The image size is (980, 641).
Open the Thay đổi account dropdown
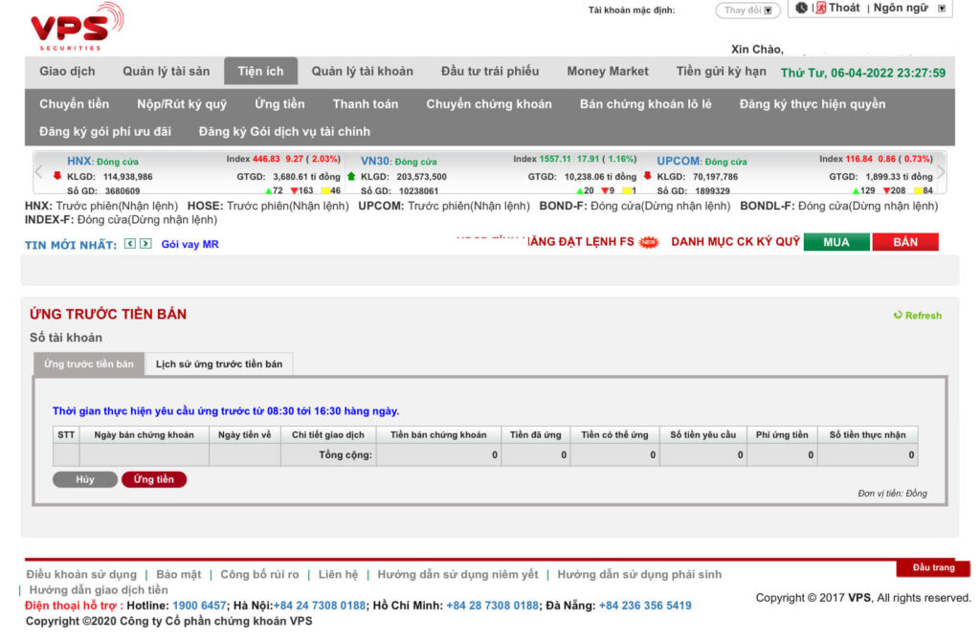748,10
